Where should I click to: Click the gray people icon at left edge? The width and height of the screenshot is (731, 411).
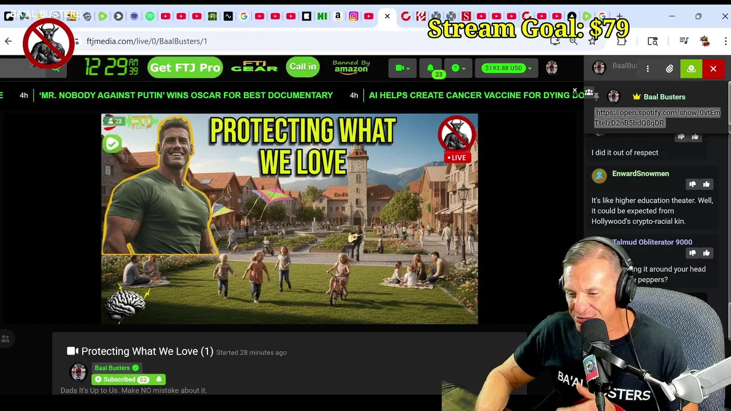coord(6,339)
